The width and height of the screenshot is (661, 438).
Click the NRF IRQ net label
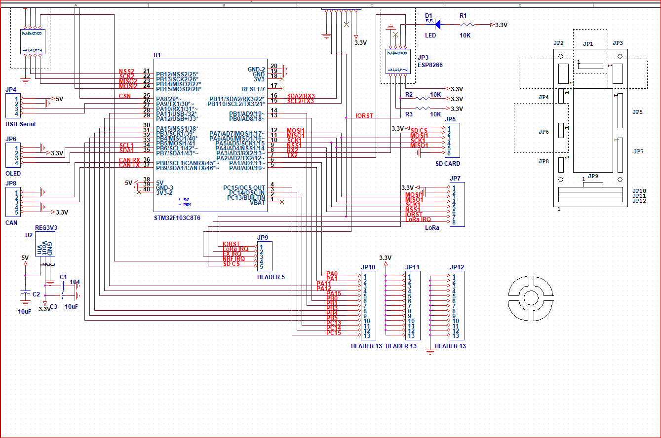tap(233, 259)
